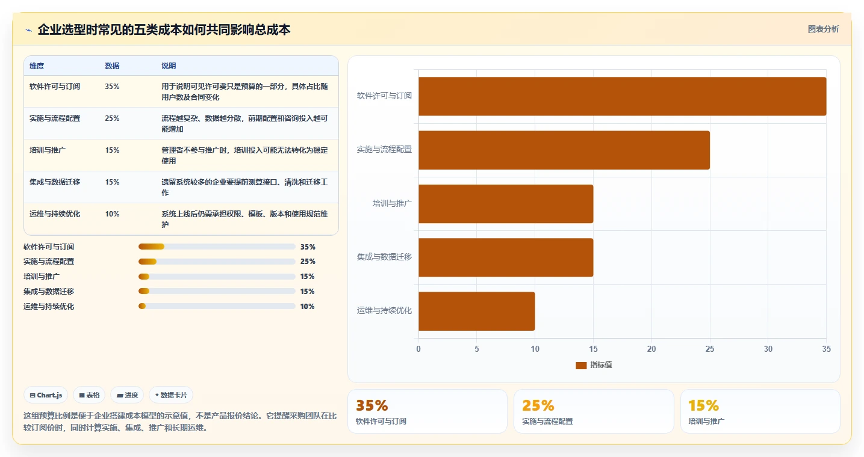Click the 10% value beside the progress bar
This screenshot has height=457, width=864.
click(308, 307)
